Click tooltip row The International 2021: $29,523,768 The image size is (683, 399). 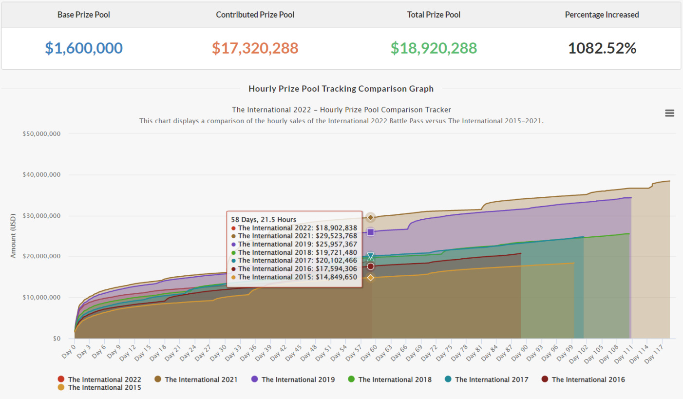click(294, 236)
